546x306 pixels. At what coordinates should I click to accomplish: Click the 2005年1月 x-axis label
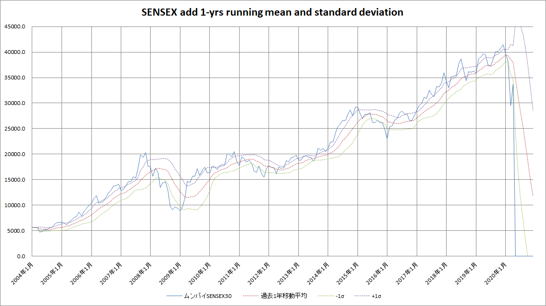[x=52, y=274]
